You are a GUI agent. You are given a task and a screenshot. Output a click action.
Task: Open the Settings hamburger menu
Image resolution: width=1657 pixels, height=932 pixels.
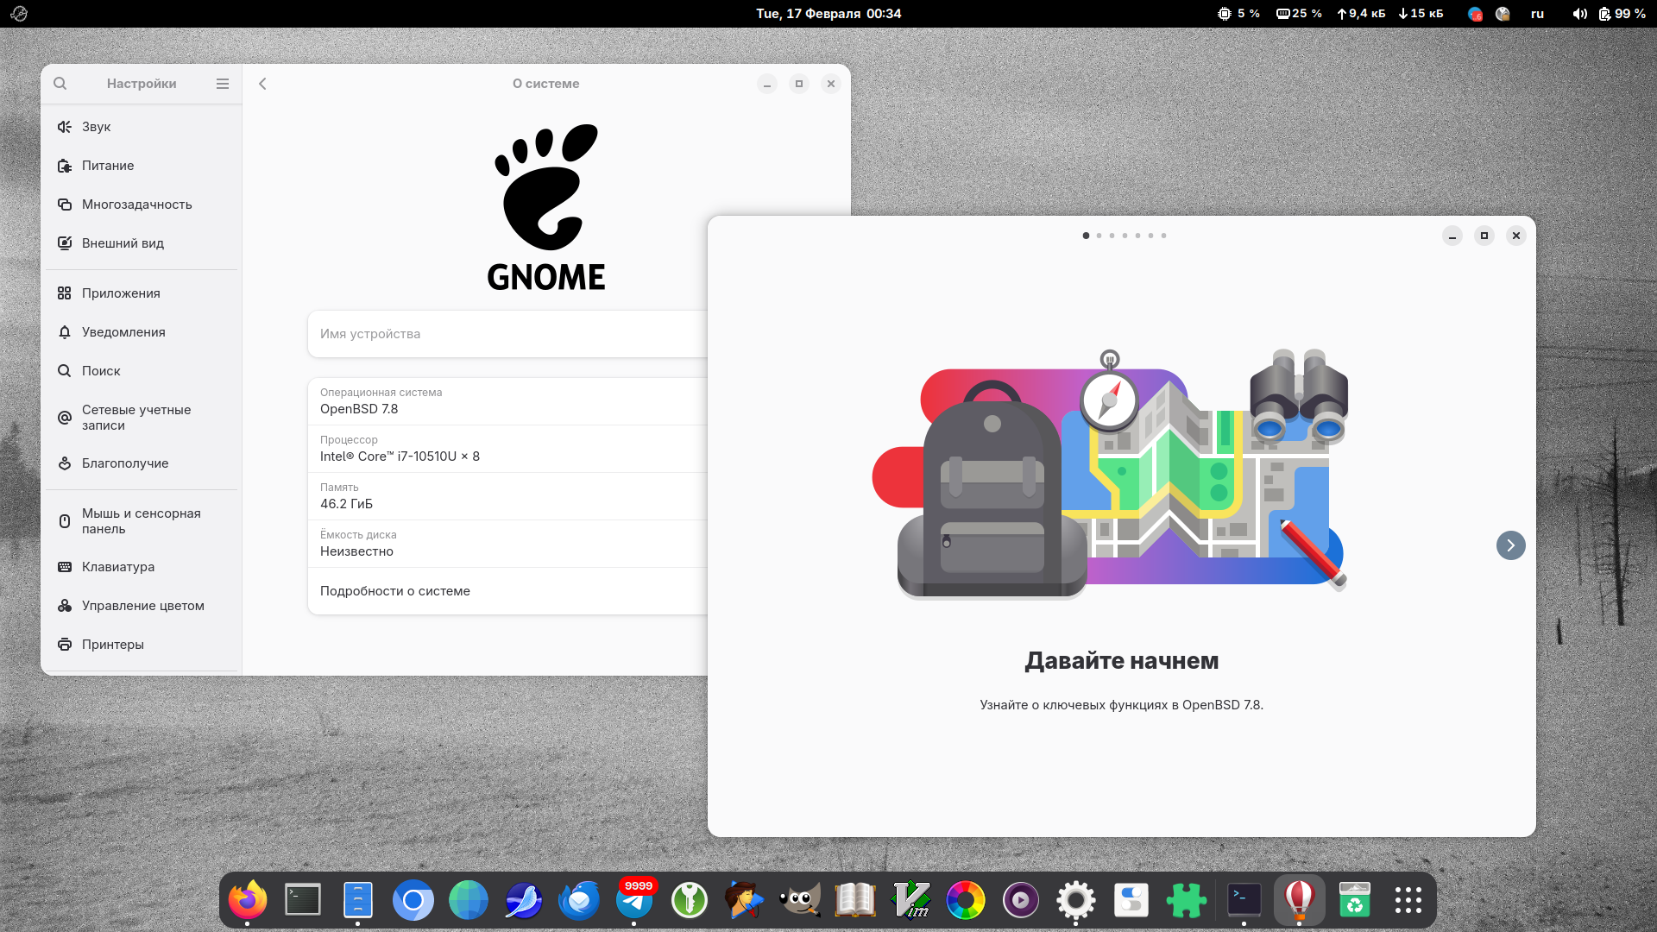click(223, 84)
